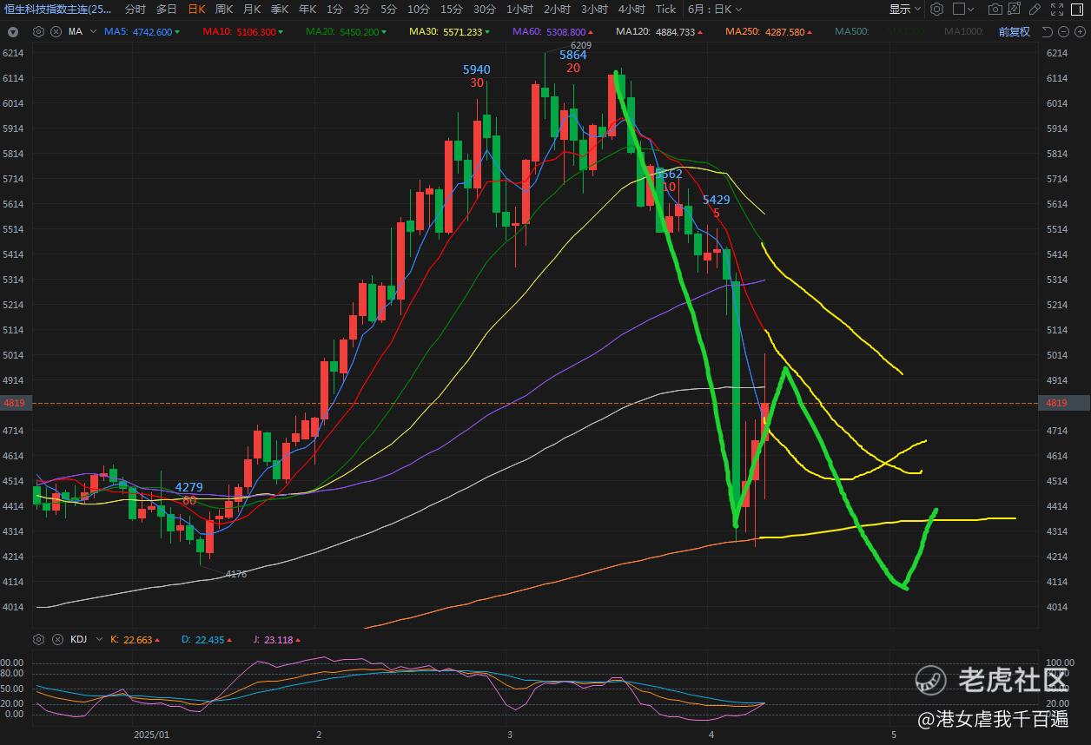This screenshot has width=1091, height=745.
Task: Toggle the MA30 line visibility
Action: 449,31
